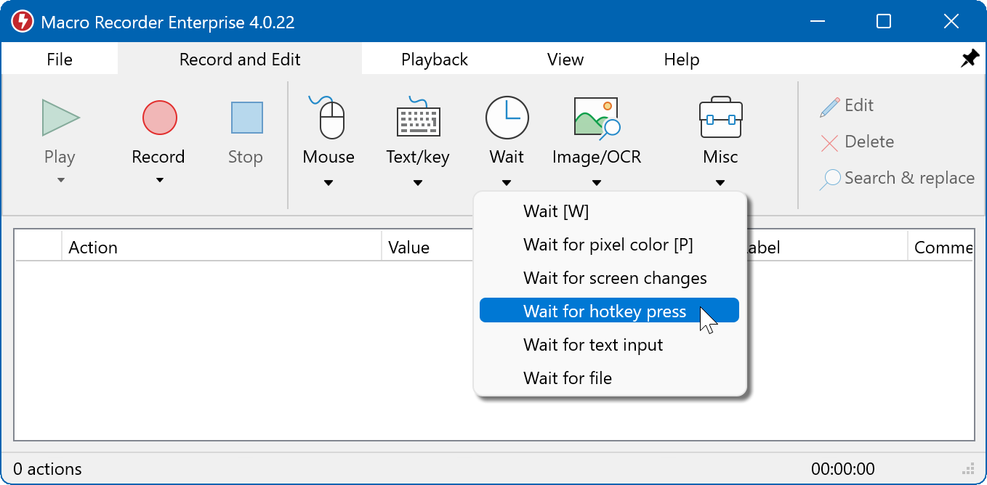Click the Misc toolbox icon
Image resolution: width=987 pixels, height=485 pixels.
(x=720, y=118)
